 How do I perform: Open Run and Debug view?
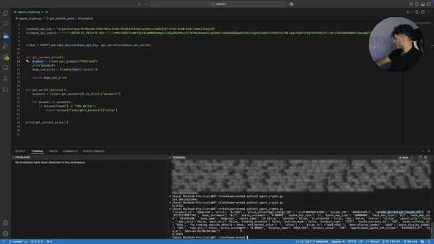point(5,46)
